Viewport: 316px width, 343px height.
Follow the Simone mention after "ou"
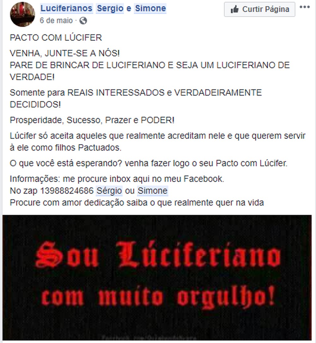(152, 191)
